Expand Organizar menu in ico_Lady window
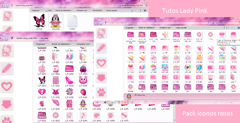 [x=41, y=44]
